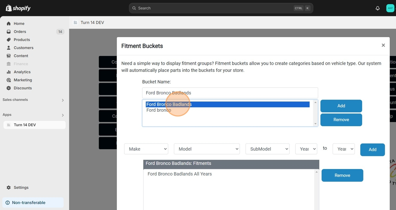Click the Customers person icon
This screenshot has width=396, height=210.
pos(8,48)
